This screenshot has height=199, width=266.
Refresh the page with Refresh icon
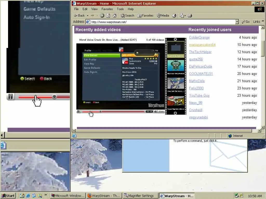pyautogui.click(x=108, y=16)
